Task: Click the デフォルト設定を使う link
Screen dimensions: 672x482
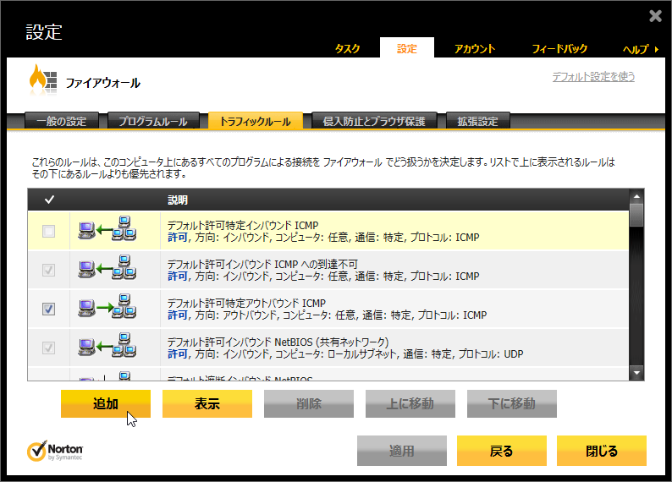Action: click(593, 77)
